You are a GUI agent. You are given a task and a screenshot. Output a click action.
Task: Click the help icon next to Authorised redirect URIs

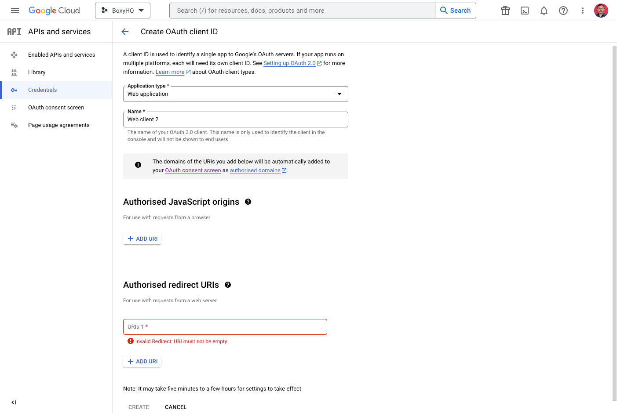click(x=228, y=285)
